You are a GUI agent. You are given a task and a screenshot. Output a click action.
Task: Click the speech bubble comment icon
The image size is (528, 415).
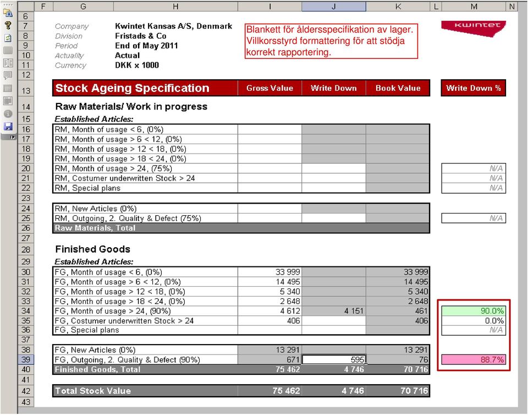point(8,75)
